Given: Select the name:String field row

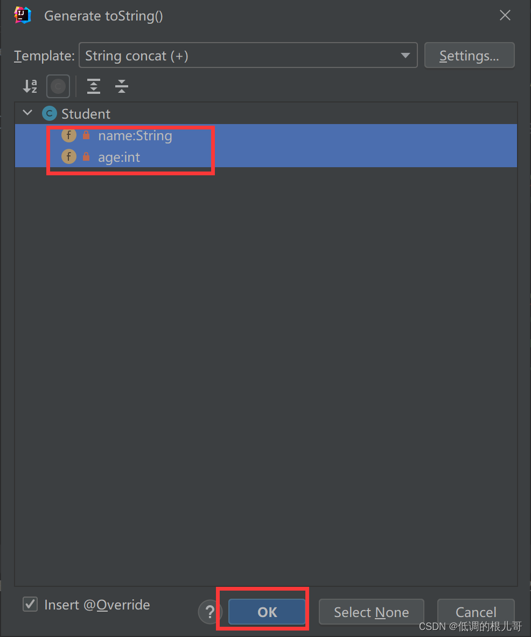Looking at the screenshot, I should pyautogui.click(x=265, y=135).
